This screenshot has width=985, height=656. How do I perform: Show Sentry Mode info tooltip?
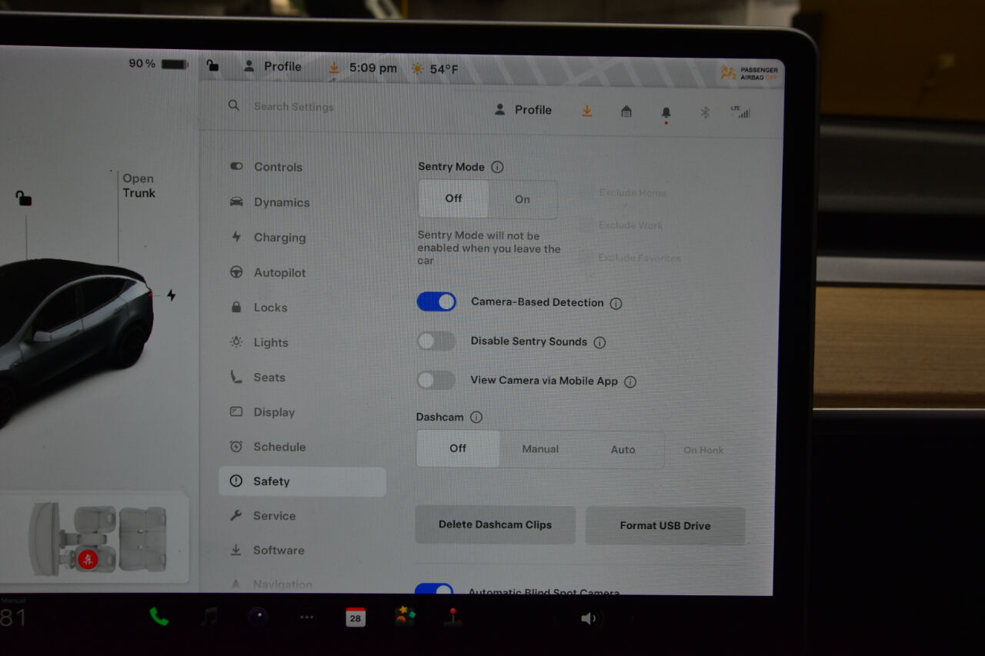point(497,167)
